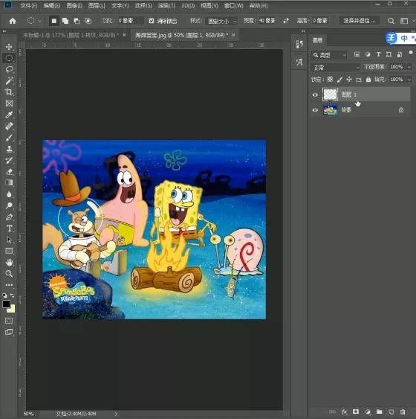Expand the opacity 100% dropdown arrow

(409, 67)
